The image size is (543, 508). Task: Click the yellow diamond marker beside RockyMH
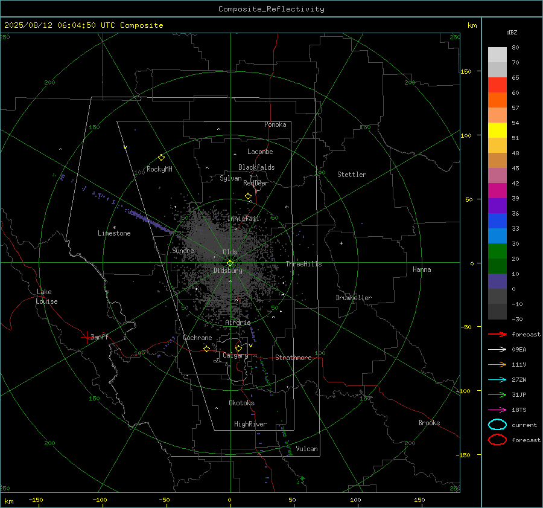tap(161, 158)
